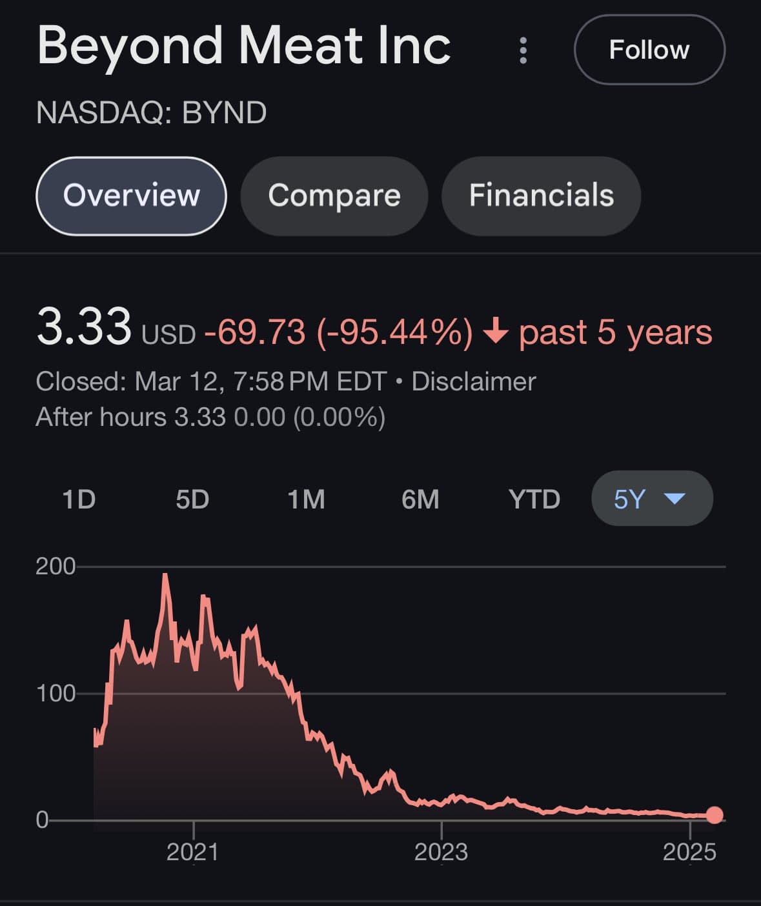
Task: Click the current price dot on chart
Action: [715, 815]
